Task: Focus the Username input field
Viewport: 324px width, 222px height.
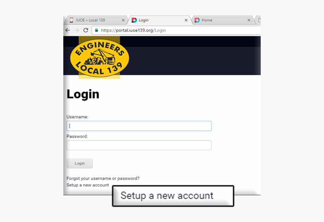Action: click(x=139, y=126)
